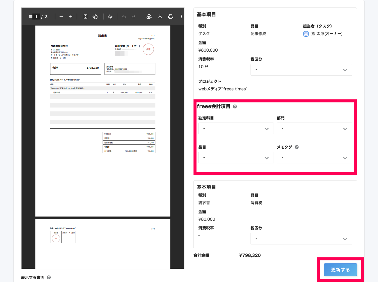Click the PDF page number field

tap(36, 17)
